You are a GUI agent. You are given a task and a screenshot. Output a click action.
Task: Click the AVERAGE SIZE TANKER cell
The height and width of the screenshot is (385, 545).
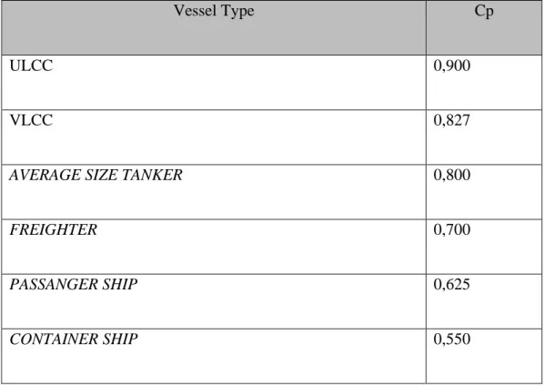[214, 192]
